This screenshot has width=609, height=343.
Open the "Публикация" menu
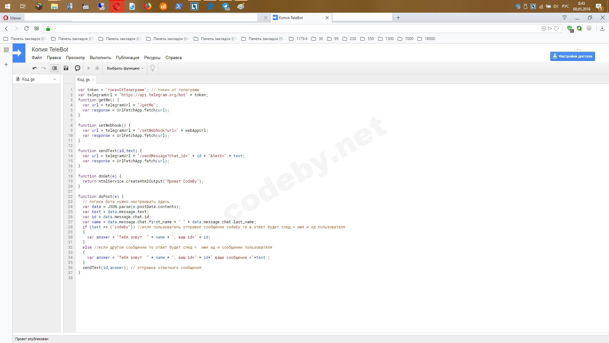(128, 58)
